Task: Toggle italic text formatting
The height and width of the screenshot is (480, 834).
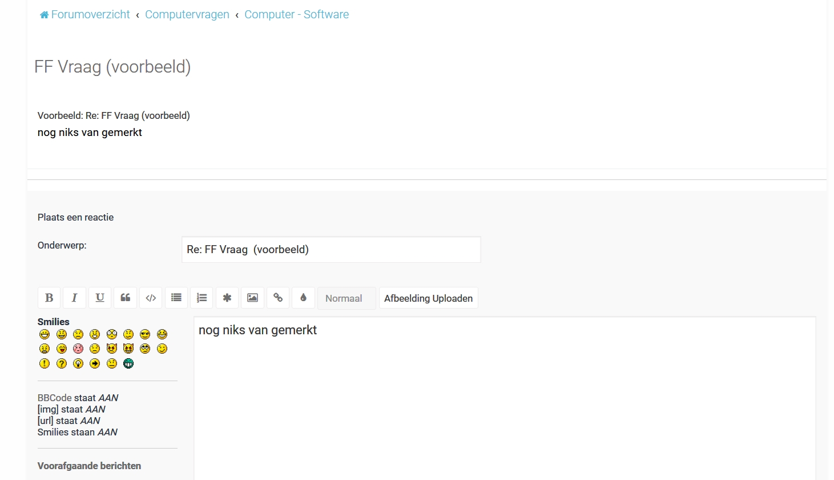Action: click(74, 298)
